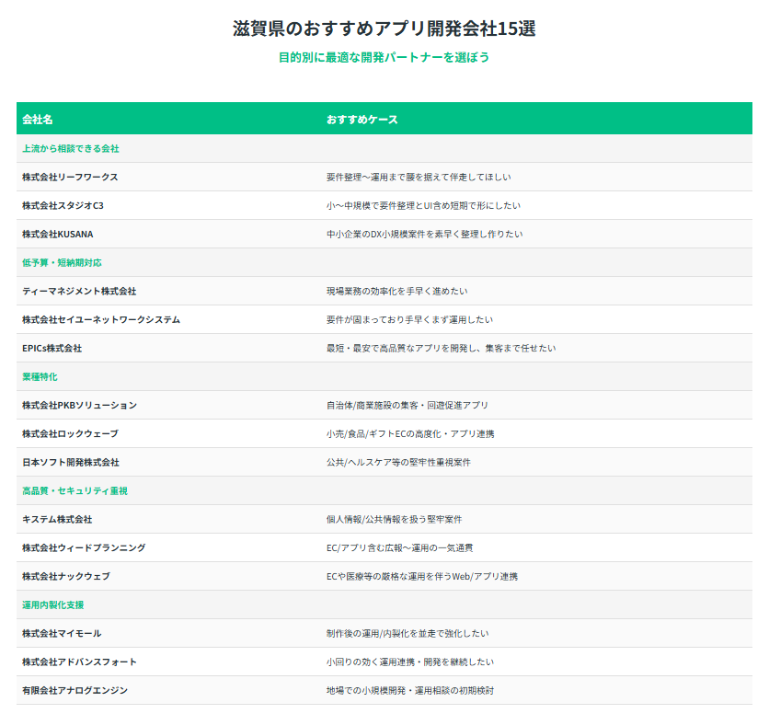Click company 株式会社ナックウェブ
The width and height of the screenshot is (769, 725).
66,576
